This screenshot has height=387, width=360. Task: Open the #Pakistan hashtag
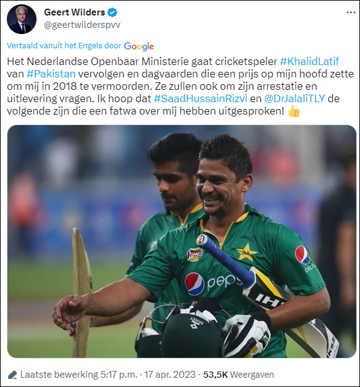[51, 74]
